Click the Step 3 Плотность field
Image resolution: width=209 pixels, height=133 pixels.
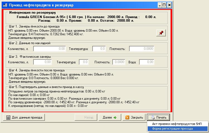coord(119,62)
